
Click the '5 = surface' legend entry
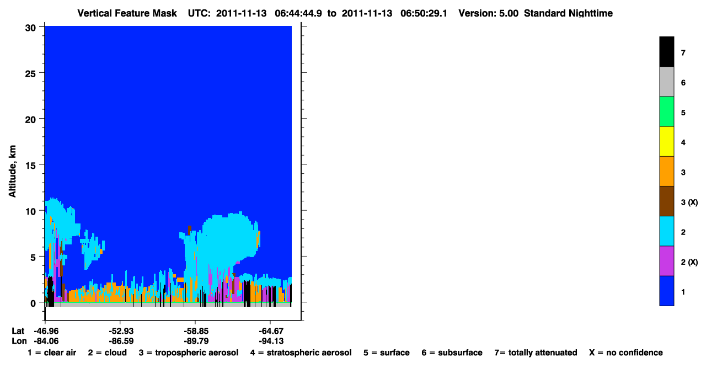(x=387, y=353)
